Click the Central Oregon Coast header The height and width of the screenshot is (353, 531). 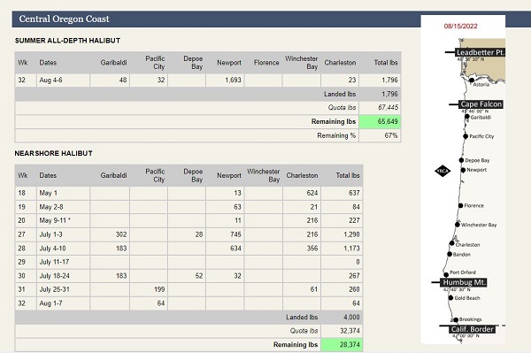point(64,19)
